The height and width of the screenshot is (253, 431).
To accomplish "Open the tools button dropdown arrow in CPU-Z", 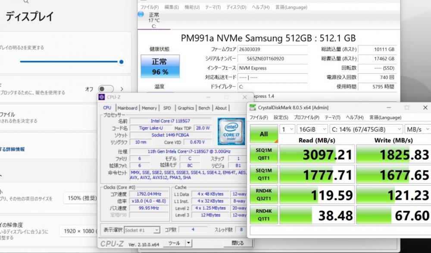I will (188, 243).
